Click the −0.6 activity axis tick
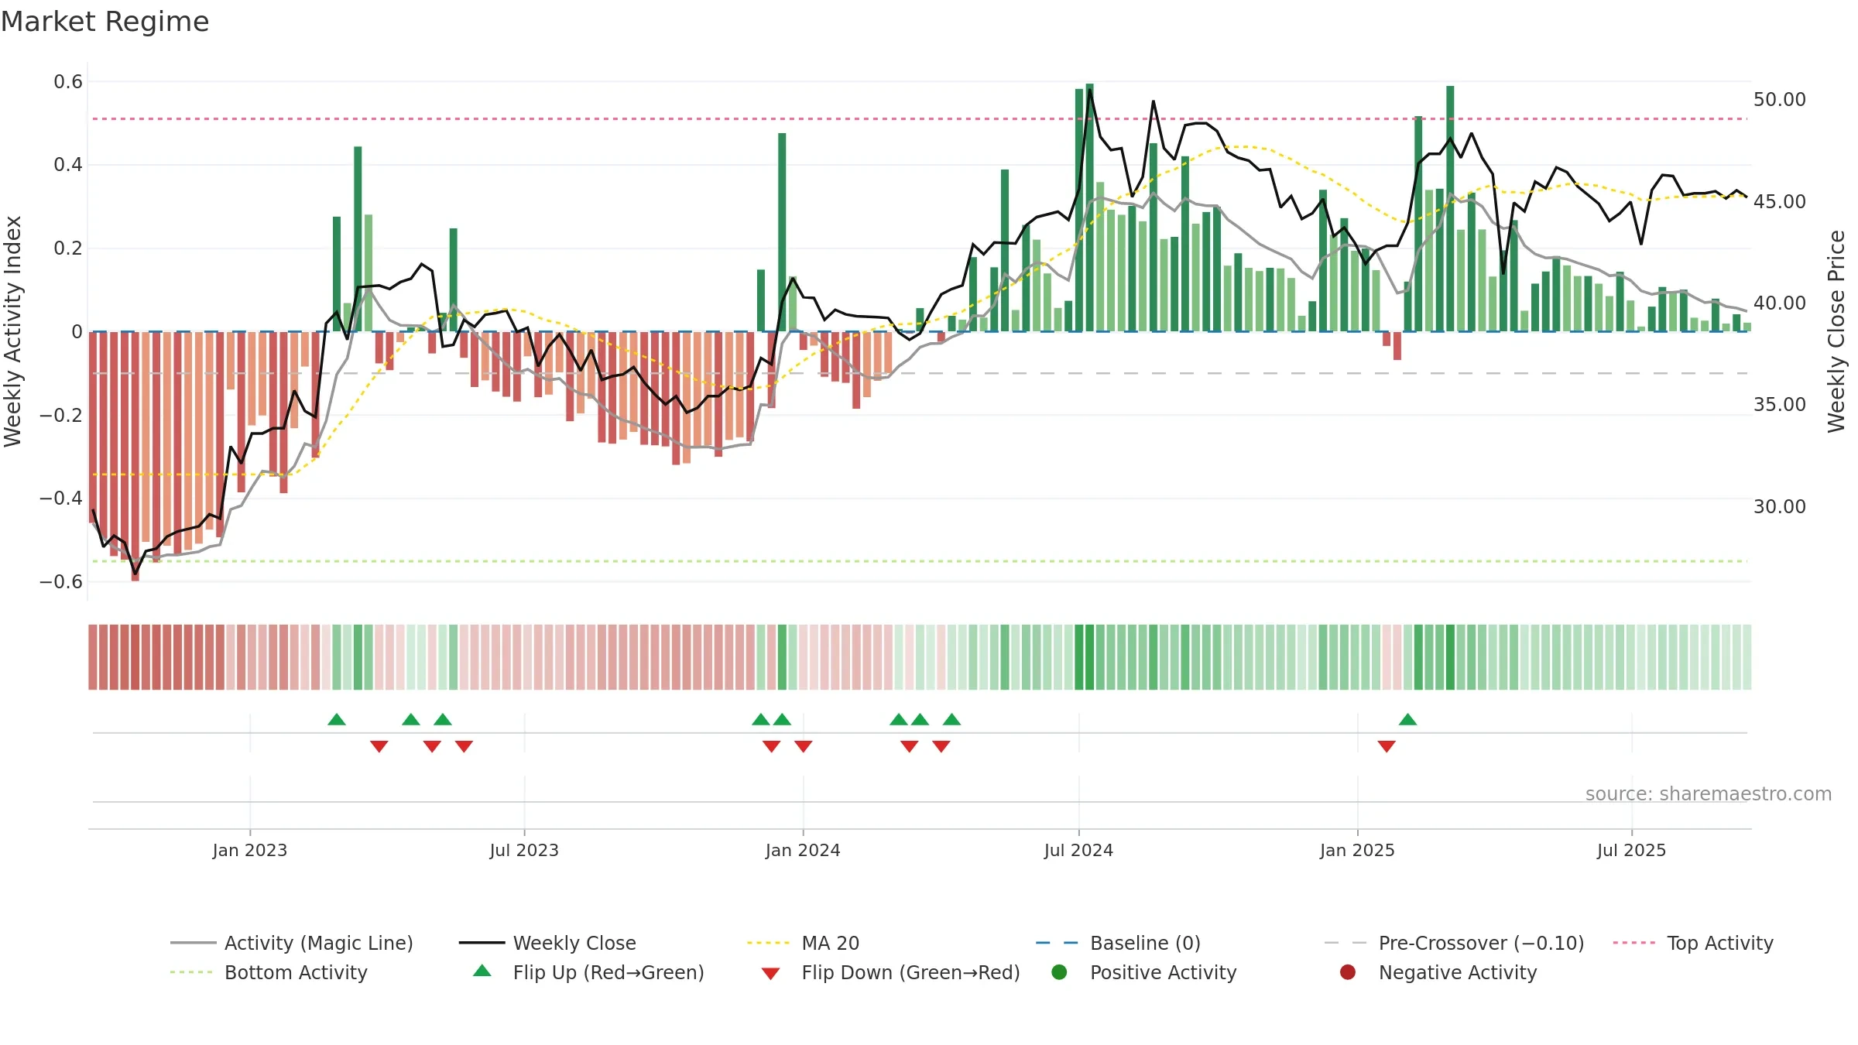Screen dimensions: 1858x1045 point(61,582)
